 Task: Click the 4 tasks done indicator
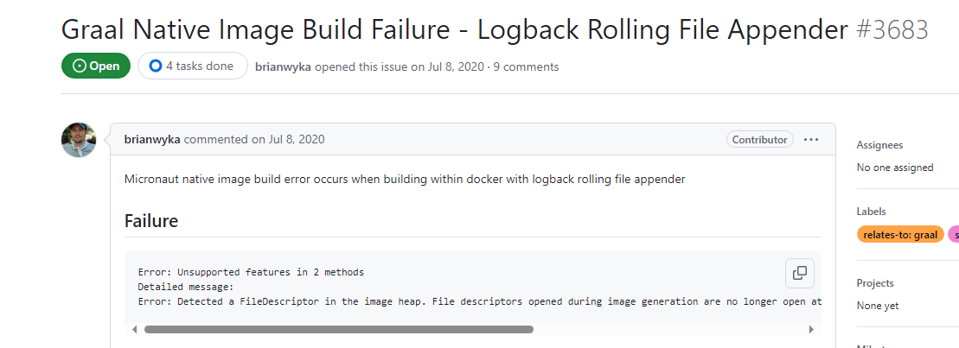[x=193, y=66]
